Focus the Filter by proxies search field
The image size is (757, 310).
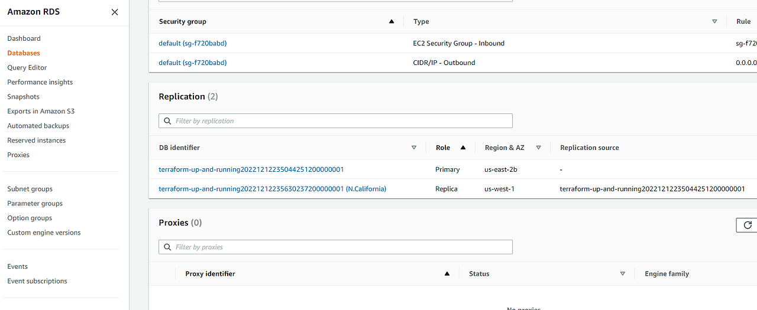335,247
